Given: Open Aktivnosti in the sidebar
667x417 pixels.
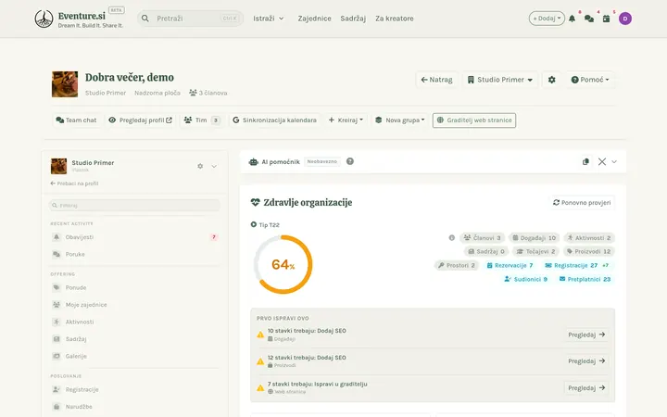Looking at the screenshot, I should 135,322.
